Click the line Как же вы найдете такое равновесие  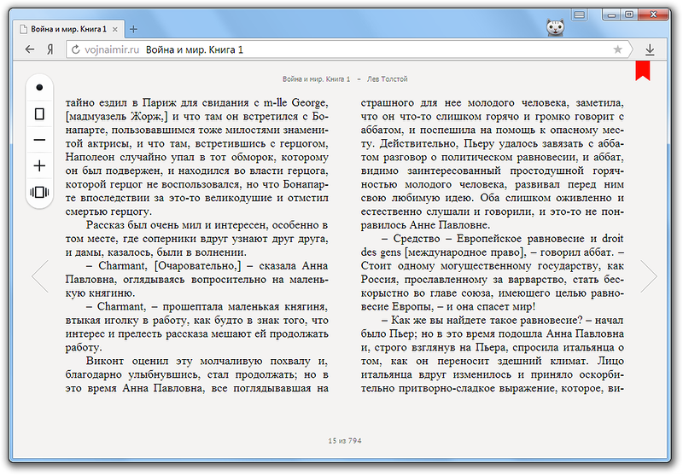[x=487, y=320]
